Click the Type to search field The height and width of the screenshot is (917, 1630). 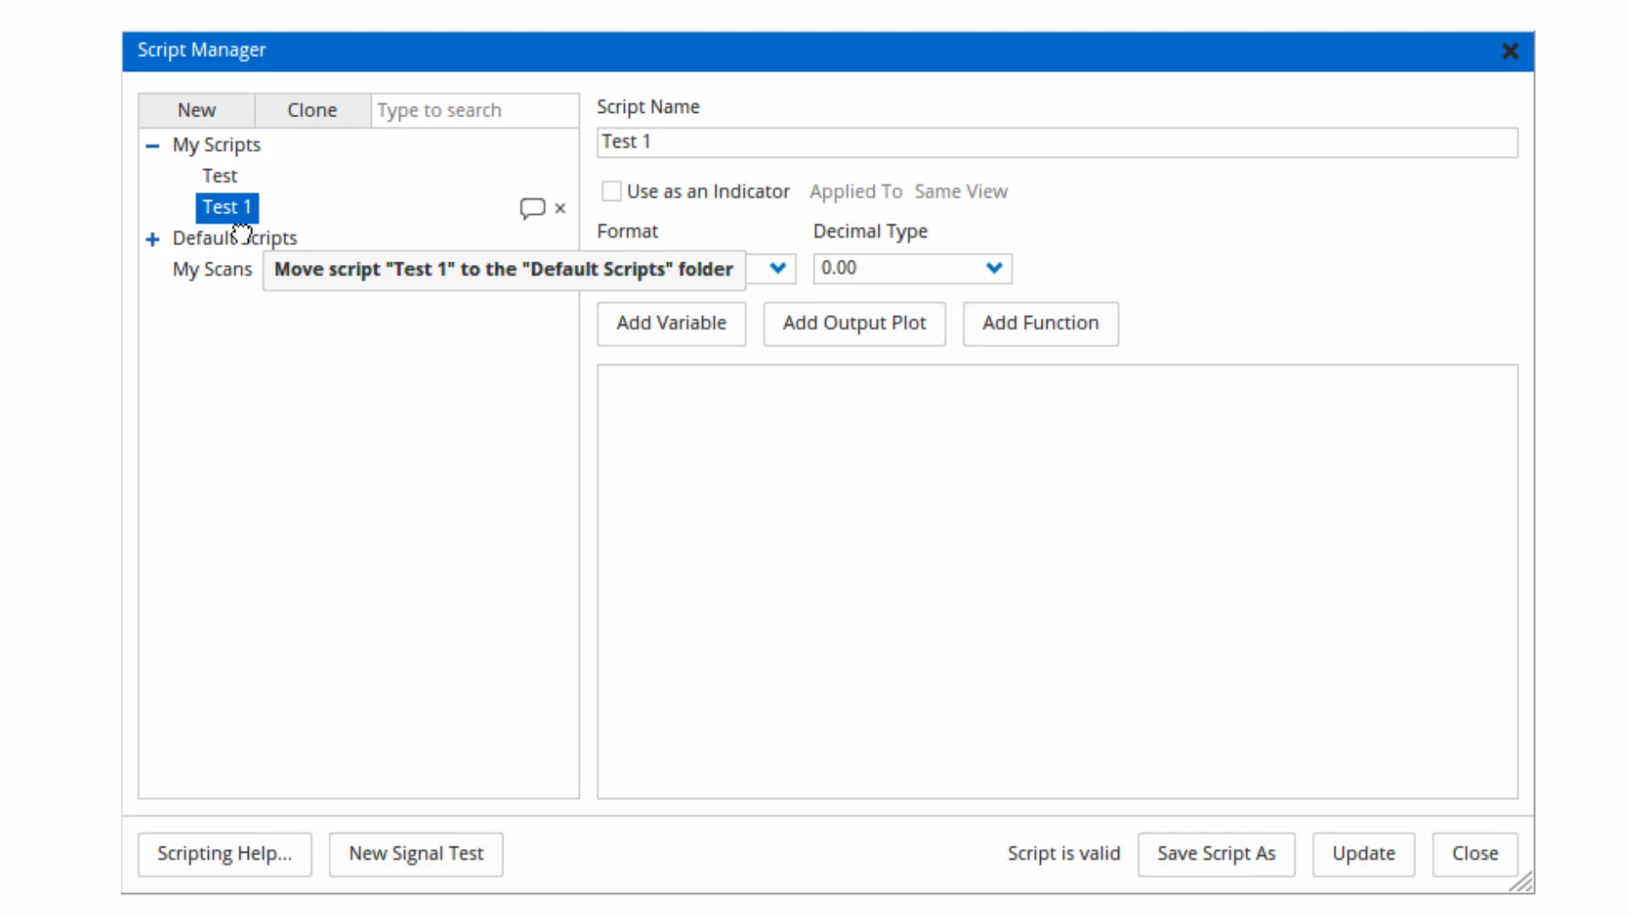pos(475,110)
